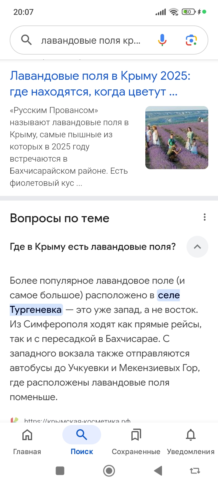Tap the highlighted село Тургеневка text
The height and width of the screenshot is (485, 218).
36,309
